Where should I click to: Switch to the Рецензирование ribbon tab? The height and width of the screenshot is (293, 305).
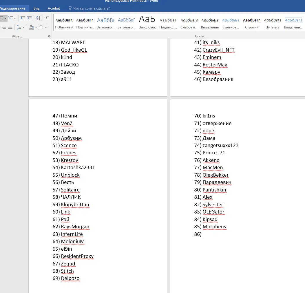tap(13, 8)
